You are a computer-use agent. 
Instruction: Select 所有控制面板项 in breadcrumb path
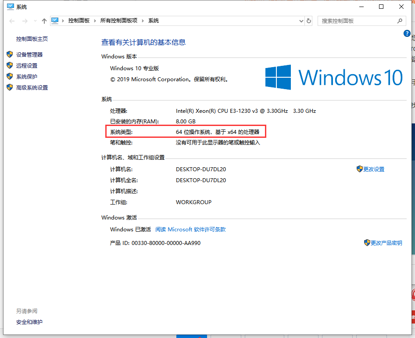click(118, 21)
